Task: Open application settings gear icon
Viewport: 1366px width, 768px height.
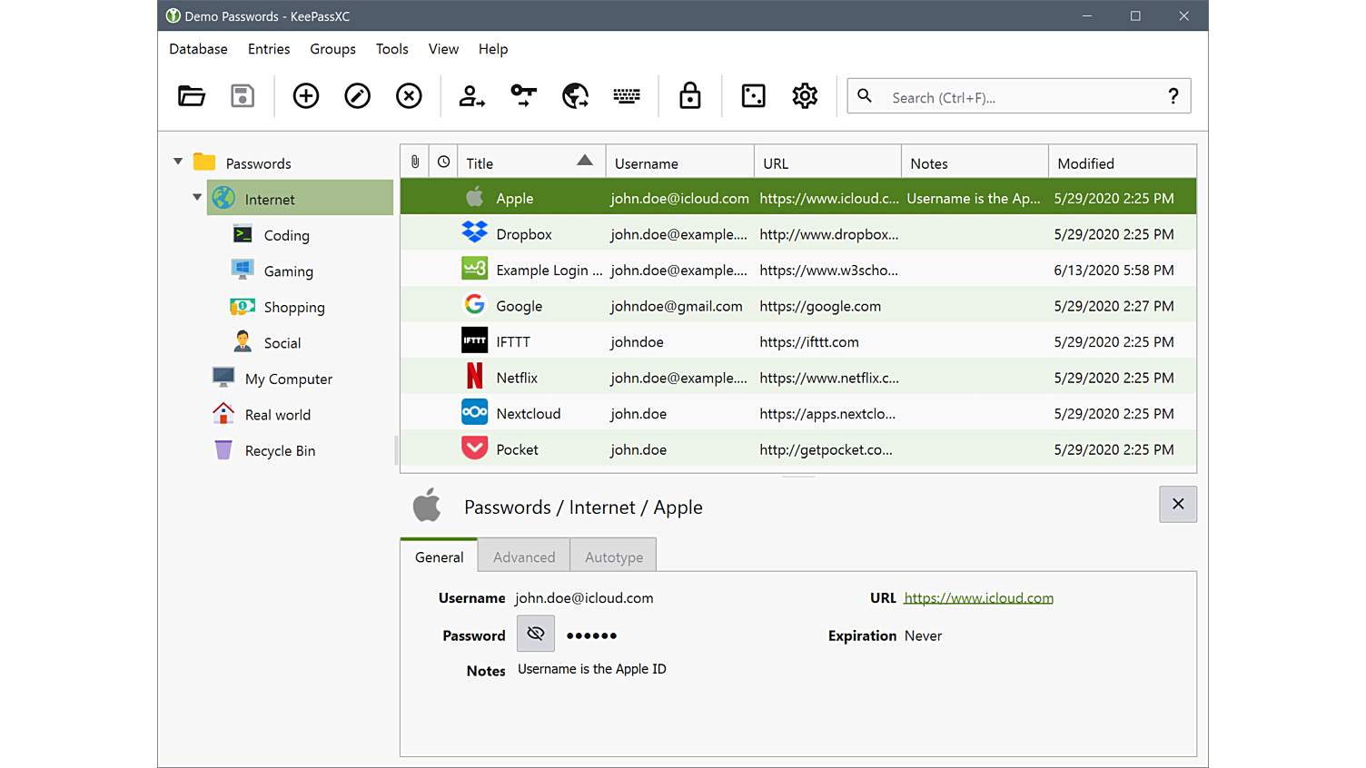Action: 804,95
